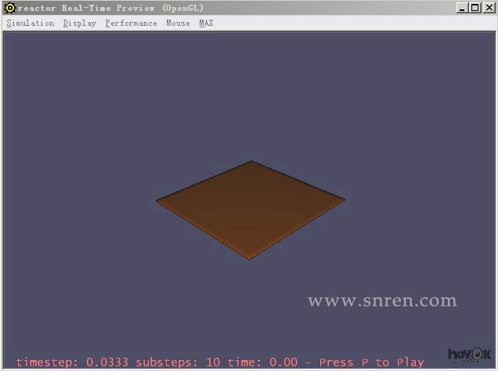
Task: Click the 'timestep: 0.0333' status text
Action: point(72,362)
